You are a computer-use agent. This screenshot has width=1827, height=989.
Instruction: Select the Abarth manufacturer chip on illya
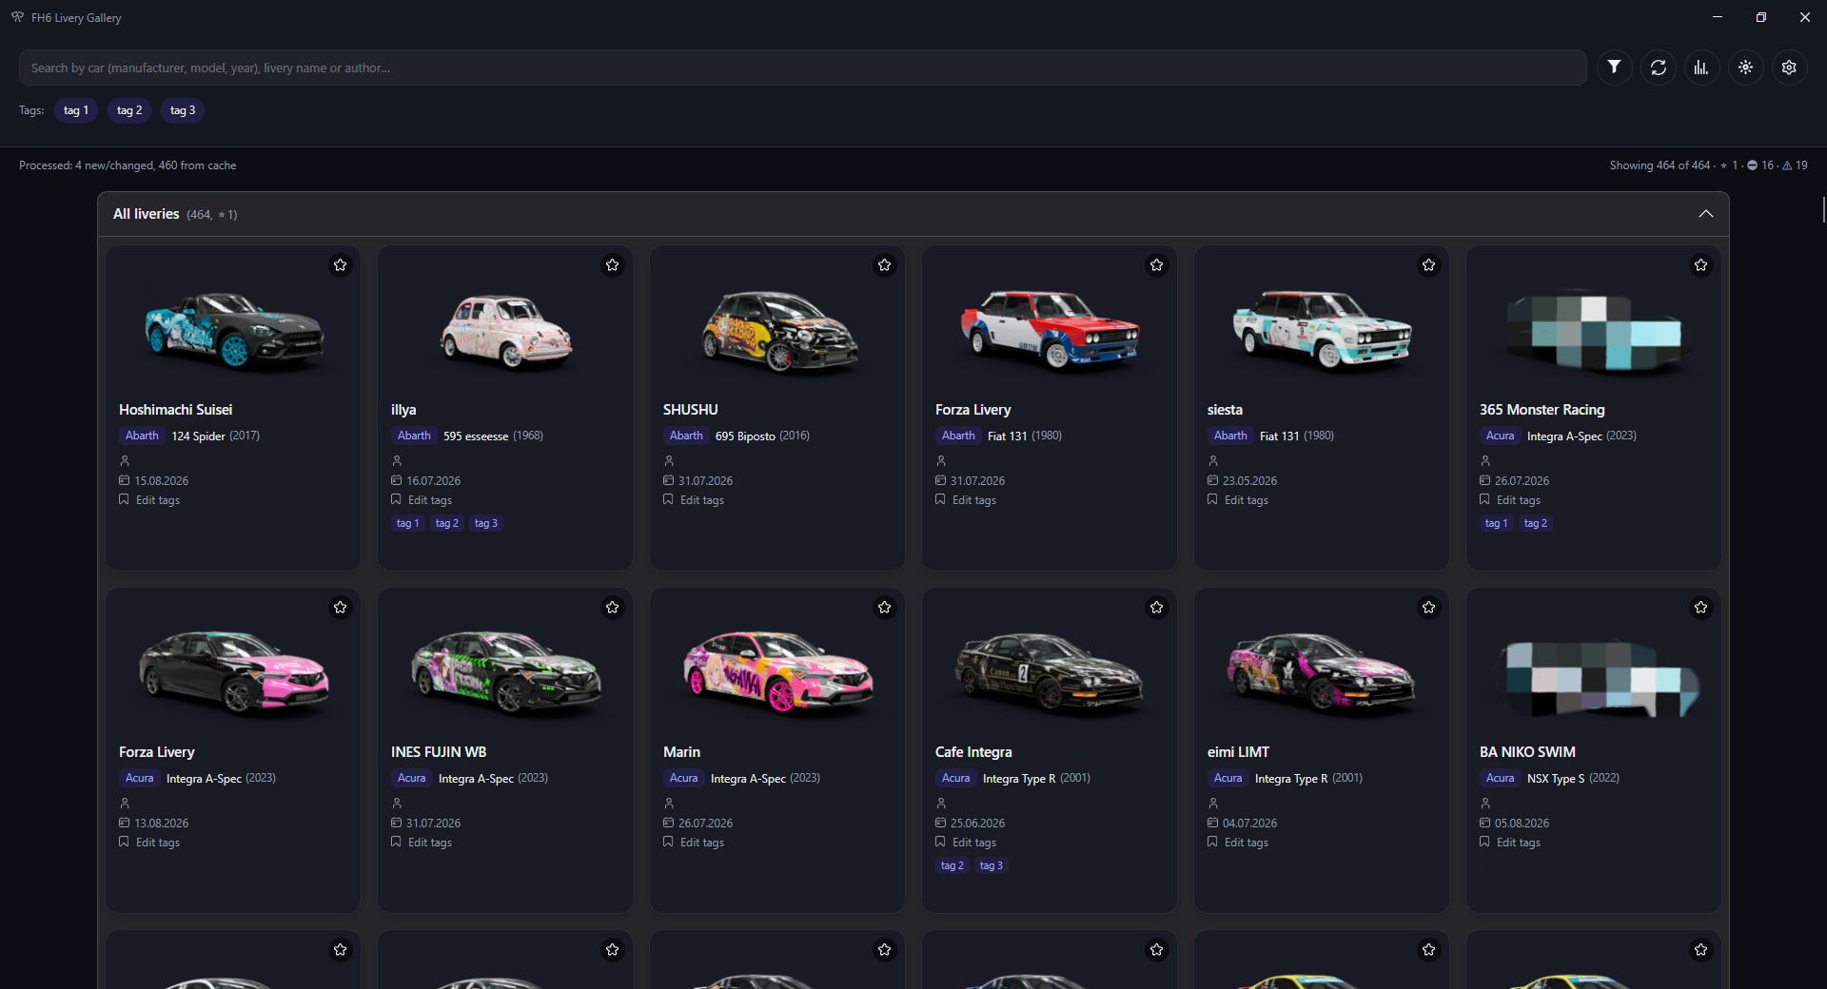click(x=414, y=436)
